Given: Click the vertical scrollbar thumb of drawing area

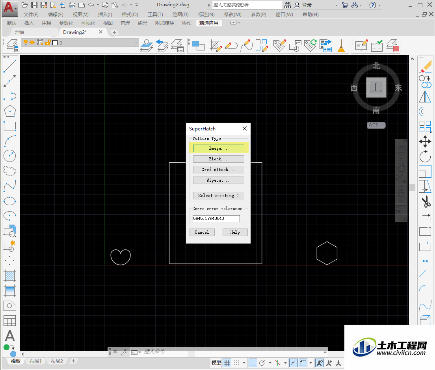Looking at the screenshot, I should tap(412, 188).
